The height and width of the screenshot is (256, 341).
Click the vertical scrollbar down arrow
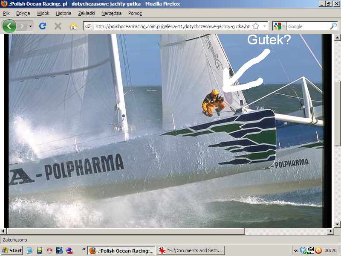(337, 224)
